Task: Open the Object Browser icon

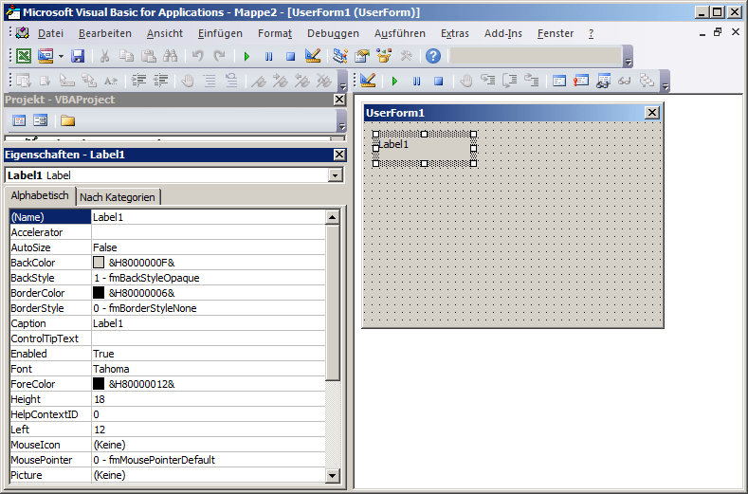Action: 384,56
